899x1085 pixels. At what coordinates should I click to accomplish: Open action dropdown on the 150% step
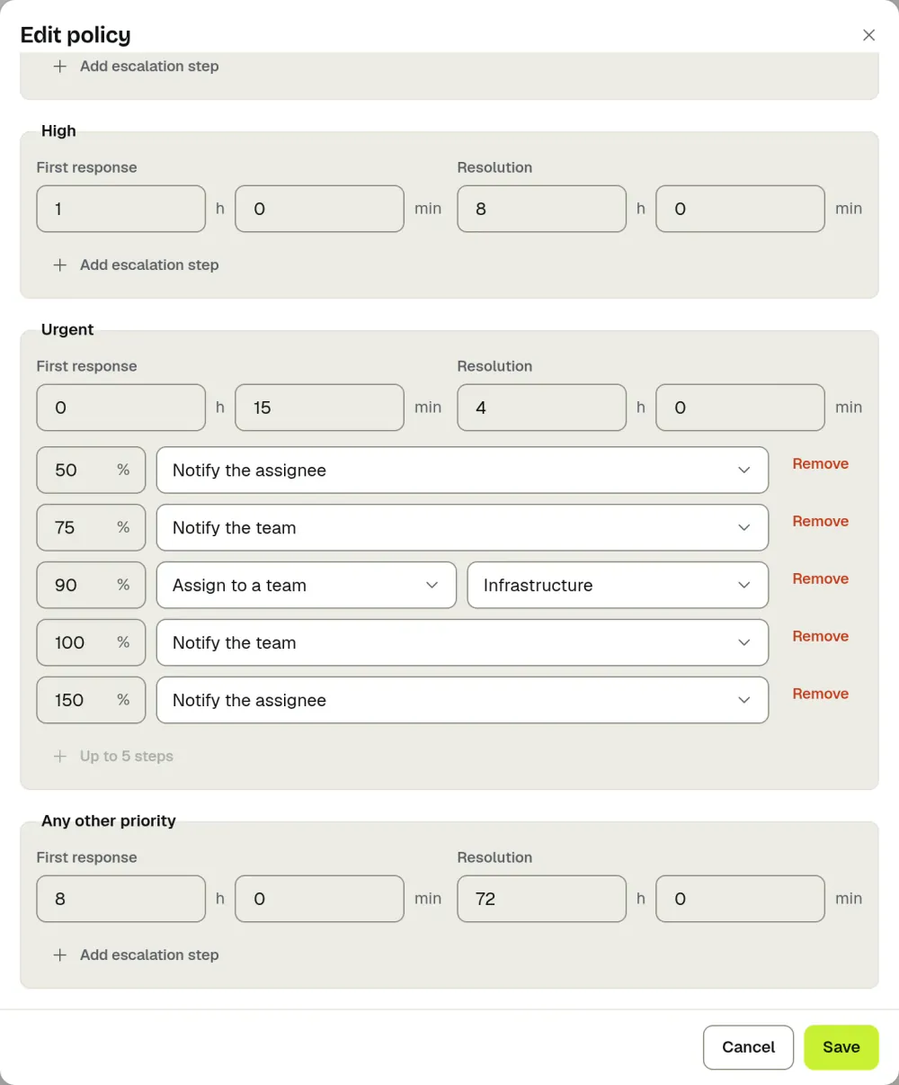pyautogui.click(x=462, y=700)
